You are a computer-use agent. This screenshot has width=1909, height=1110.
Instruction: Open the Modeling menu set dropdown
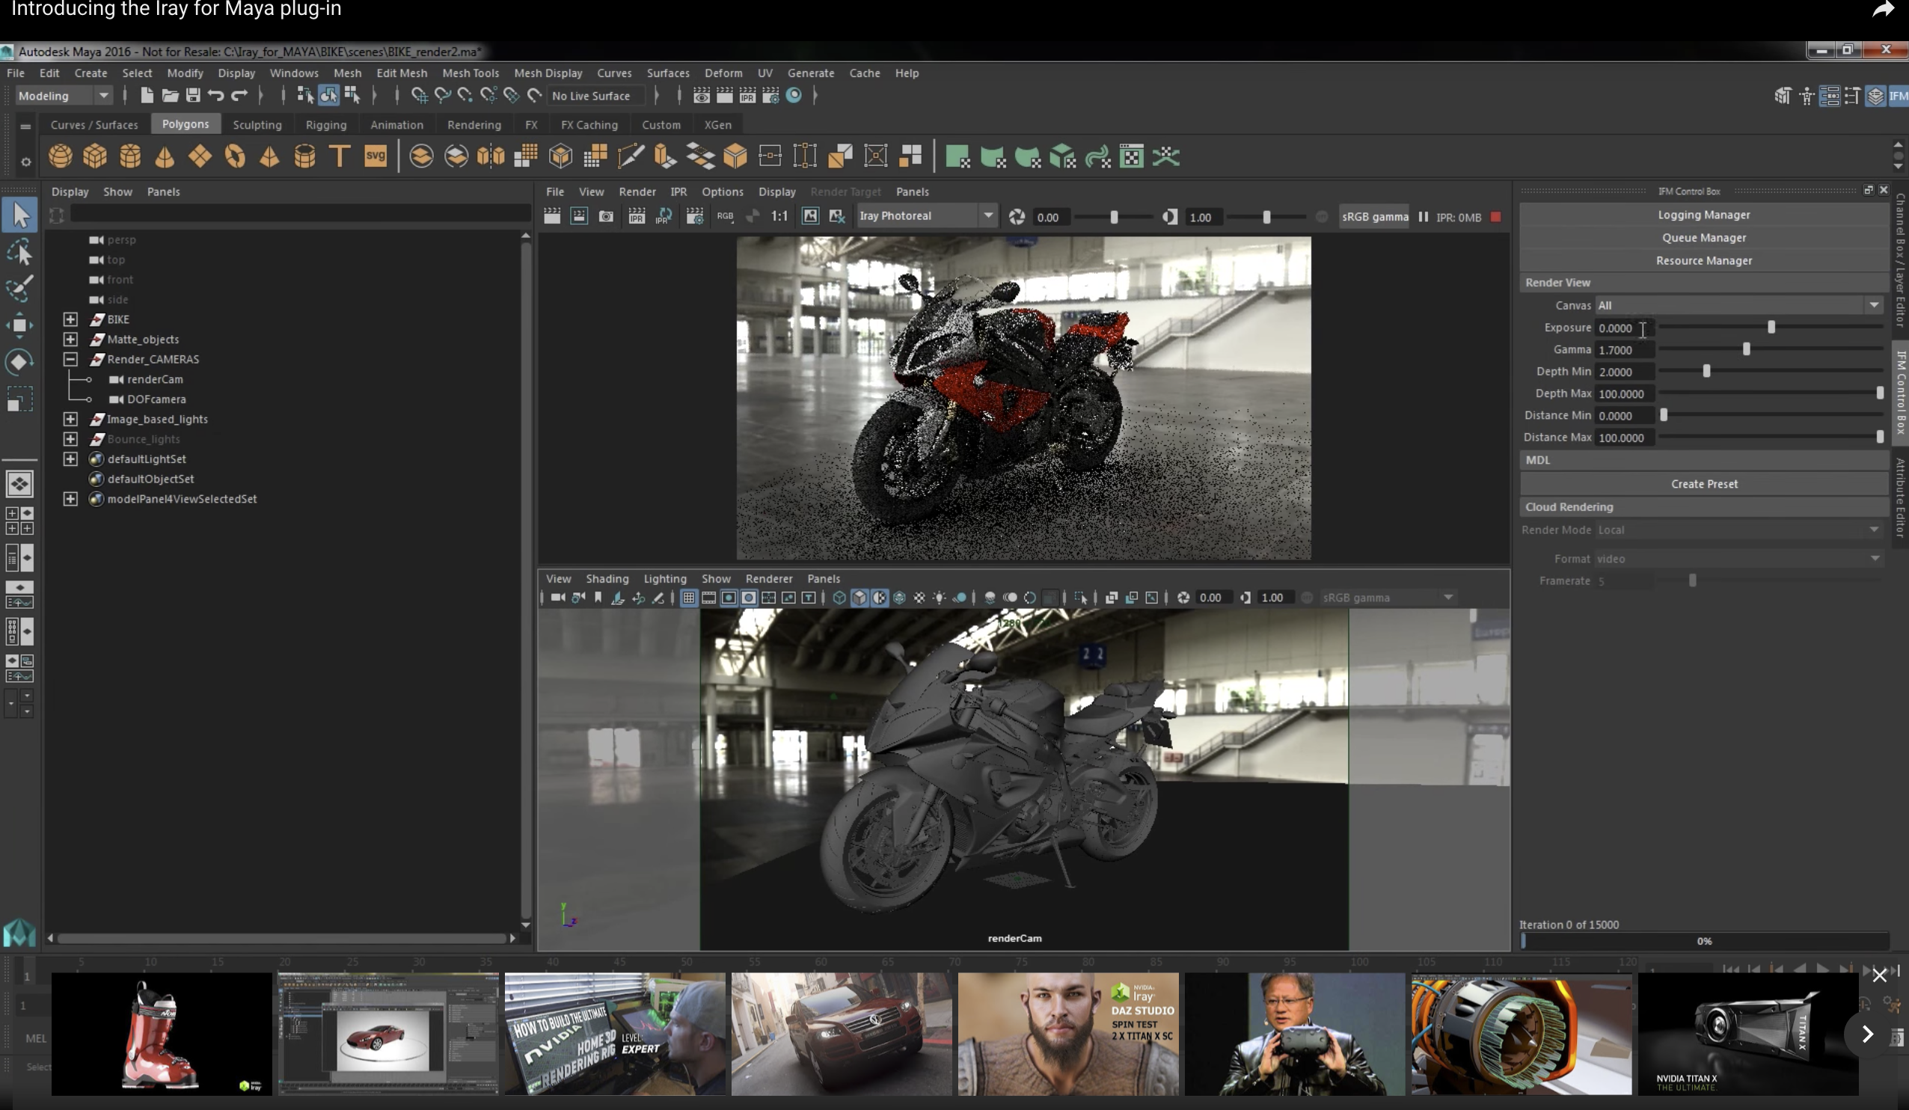64,96
